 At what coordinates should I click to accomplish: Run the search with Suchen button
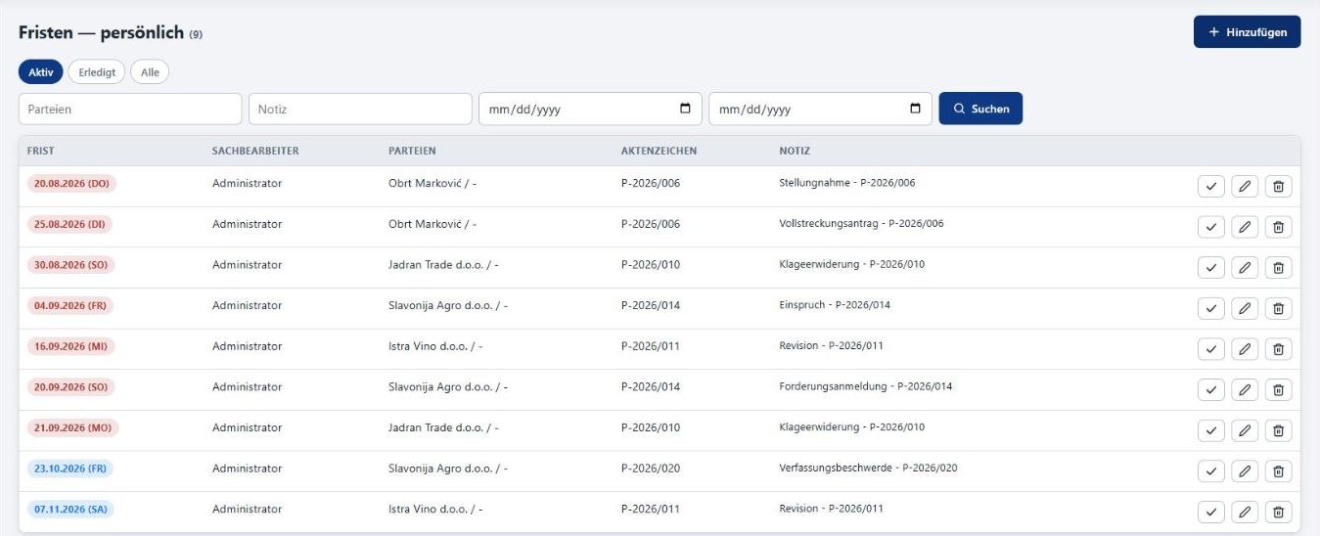click(x=980, y=109)
